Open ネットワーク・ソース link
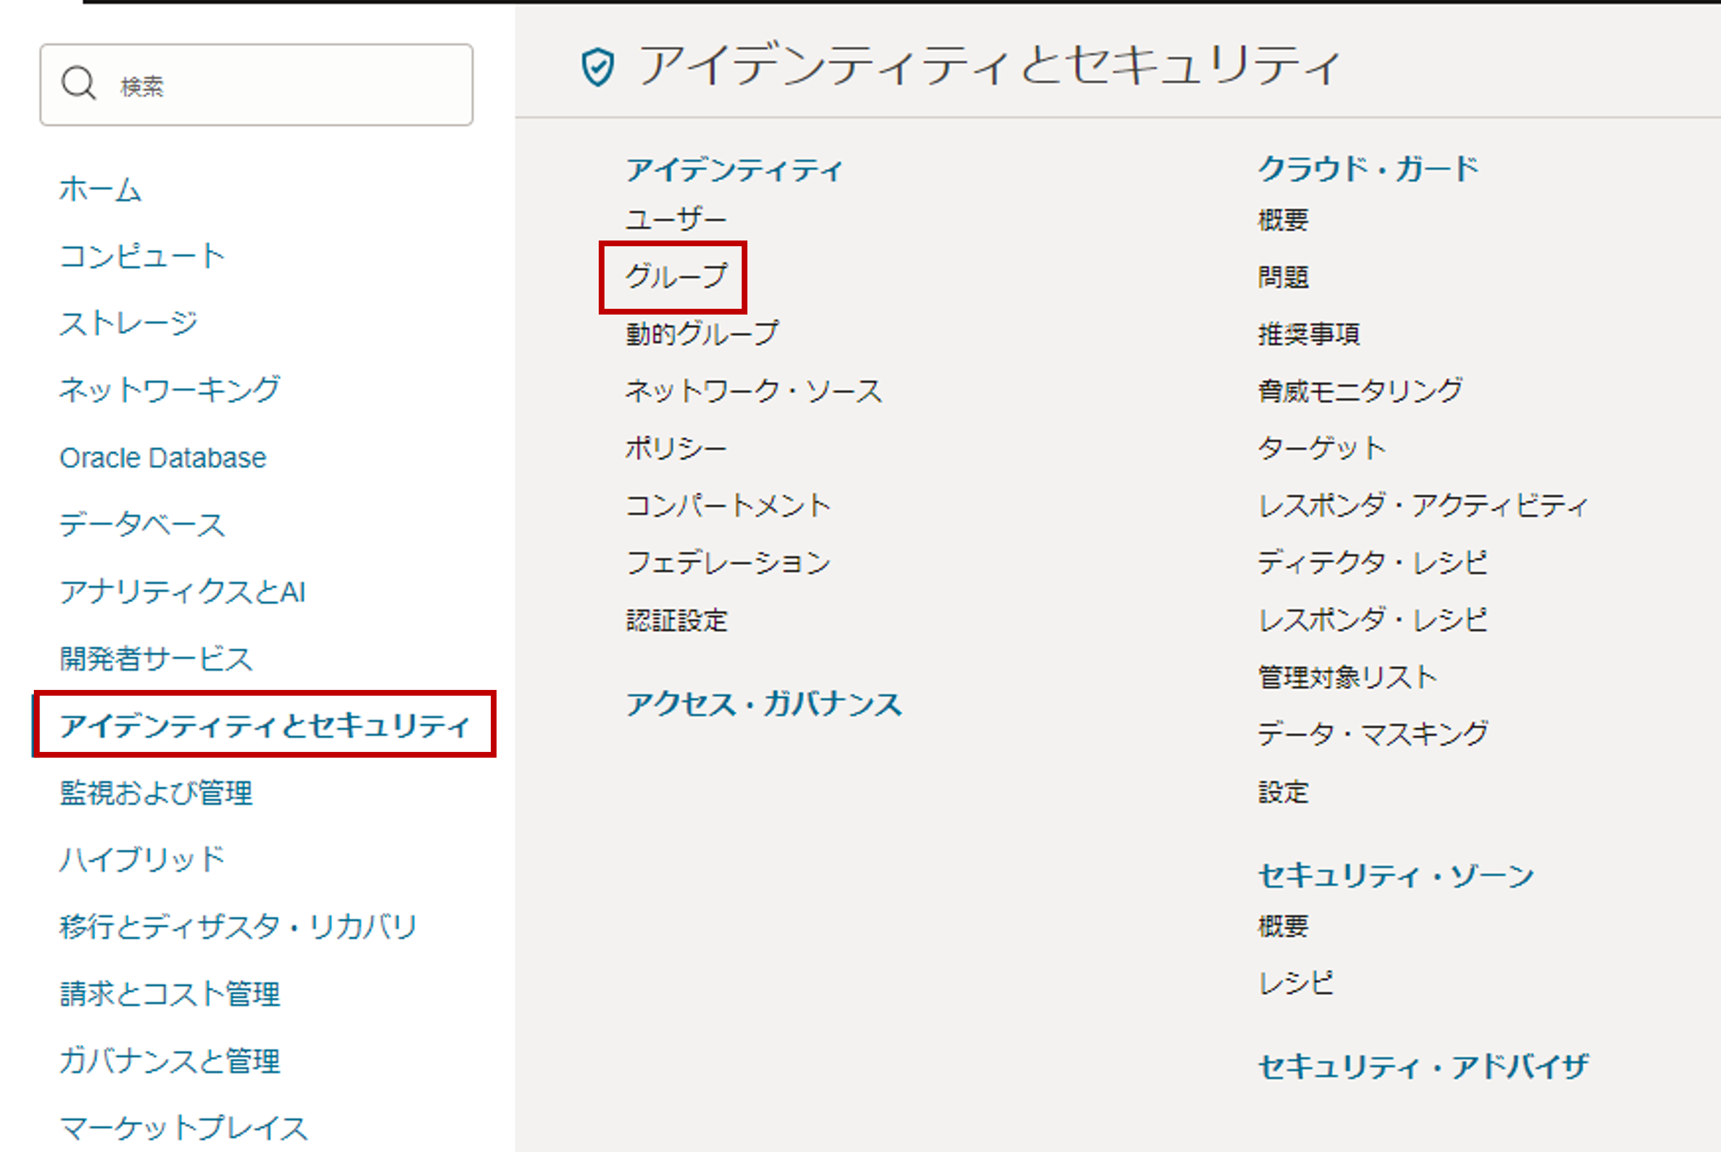 (754, 391)
